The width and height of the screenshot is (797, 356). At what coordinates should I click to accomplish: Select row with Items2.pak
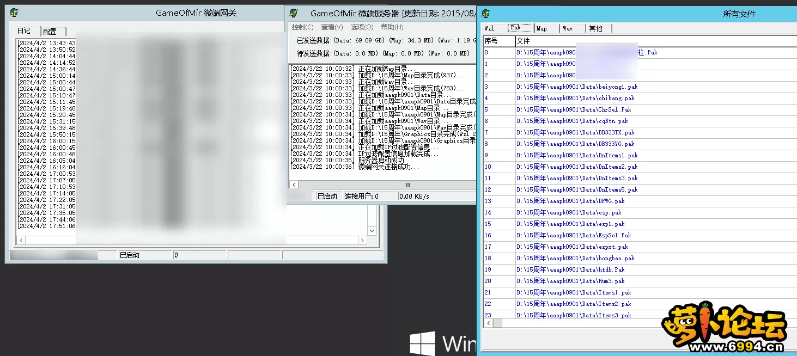pos(640,304)
